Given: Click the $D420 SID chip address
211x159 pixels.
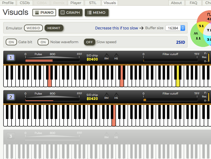Looking at the screenshot, I should pyautogui.click(x=92, y=99).
